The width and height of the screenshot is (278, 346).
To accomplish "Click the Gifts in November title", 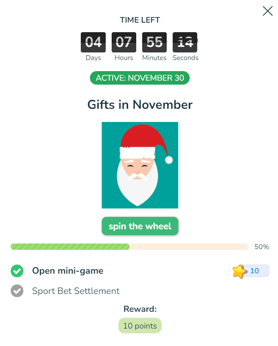I will point(140,105).
